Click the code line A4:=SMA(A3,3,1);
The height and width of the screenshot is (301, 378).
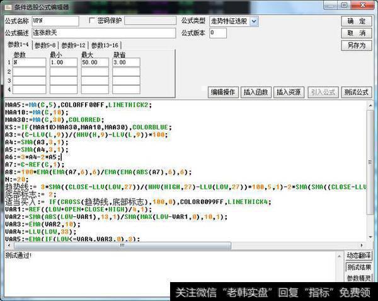[37, 142]
